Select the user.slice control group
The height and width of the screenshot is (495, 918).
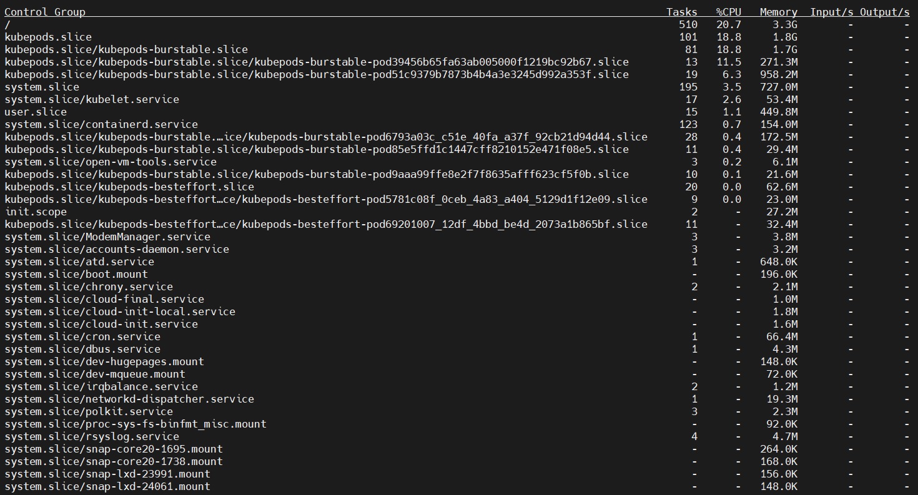coord(36,112)
